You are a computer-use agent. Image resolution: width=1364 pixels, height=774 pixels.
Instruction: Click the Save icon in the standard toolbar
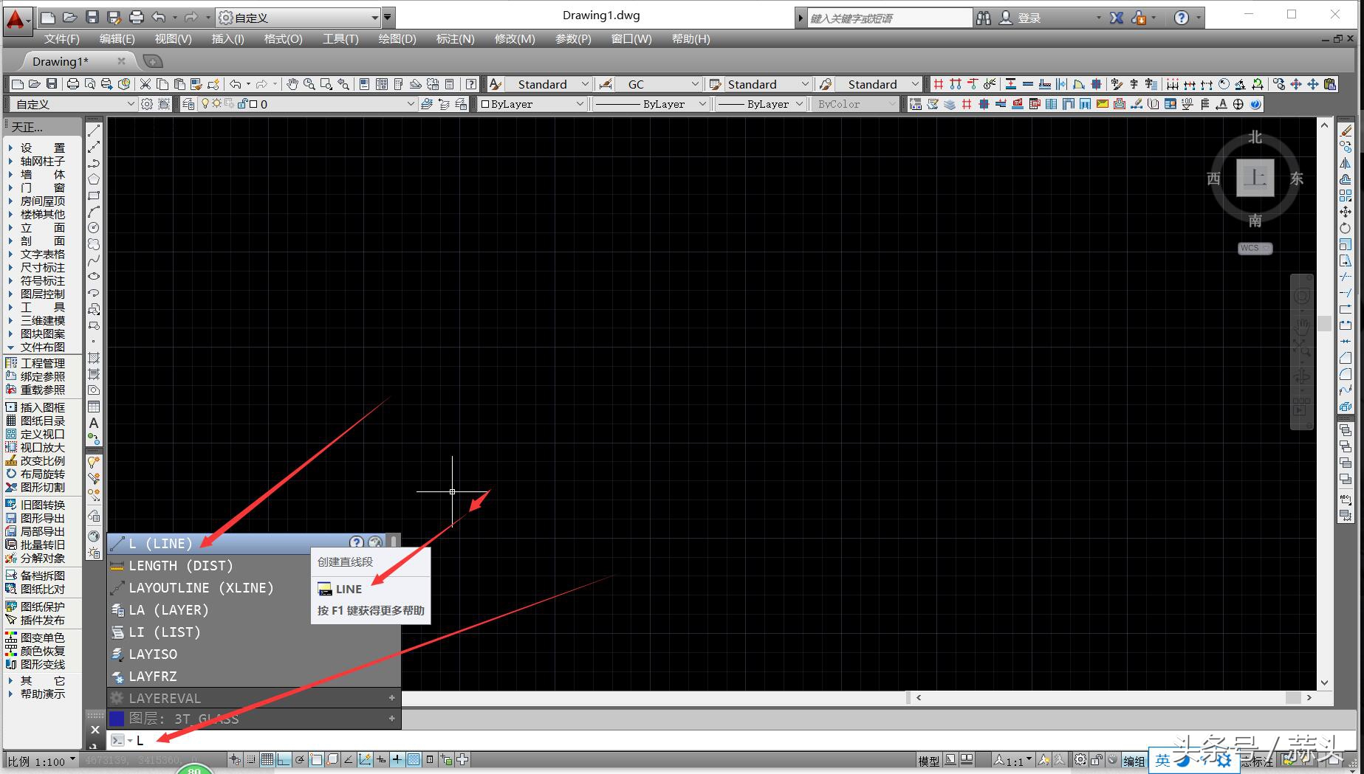point(51,84)
